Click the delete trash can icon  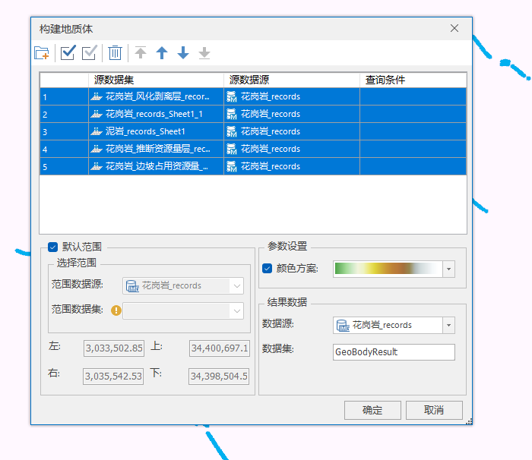click(x=115, y=53)
